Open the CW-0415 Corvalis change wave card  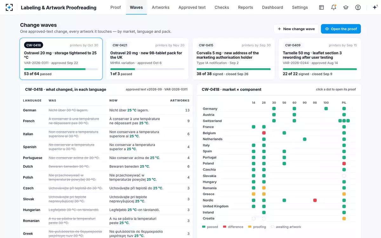click(234, 59)
